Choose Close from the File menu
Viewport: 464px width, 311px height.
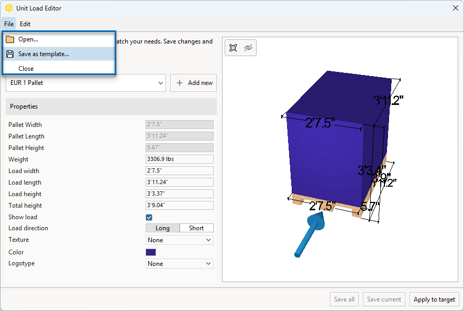point(59,69)
